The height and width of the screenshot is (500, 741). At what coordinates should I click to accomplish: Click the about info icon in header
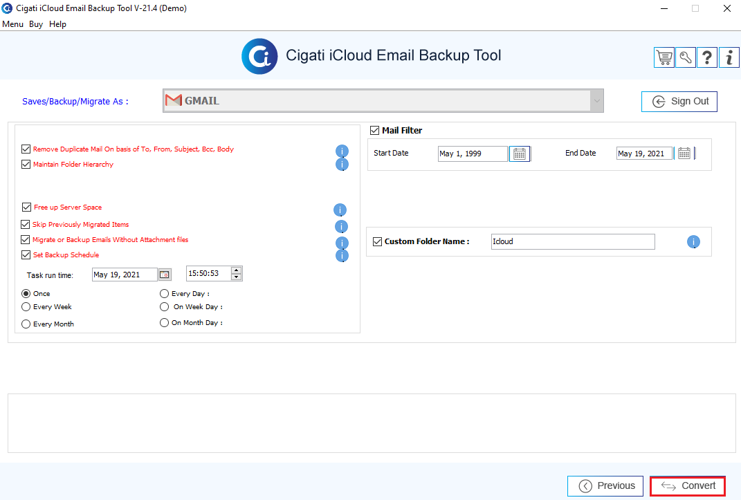(729, 57)
